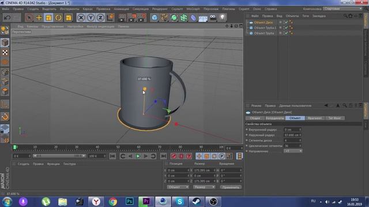Screen dimensions: 369x207
Task: Open the Компоновка layout dropdown
Action: point(342,9)
